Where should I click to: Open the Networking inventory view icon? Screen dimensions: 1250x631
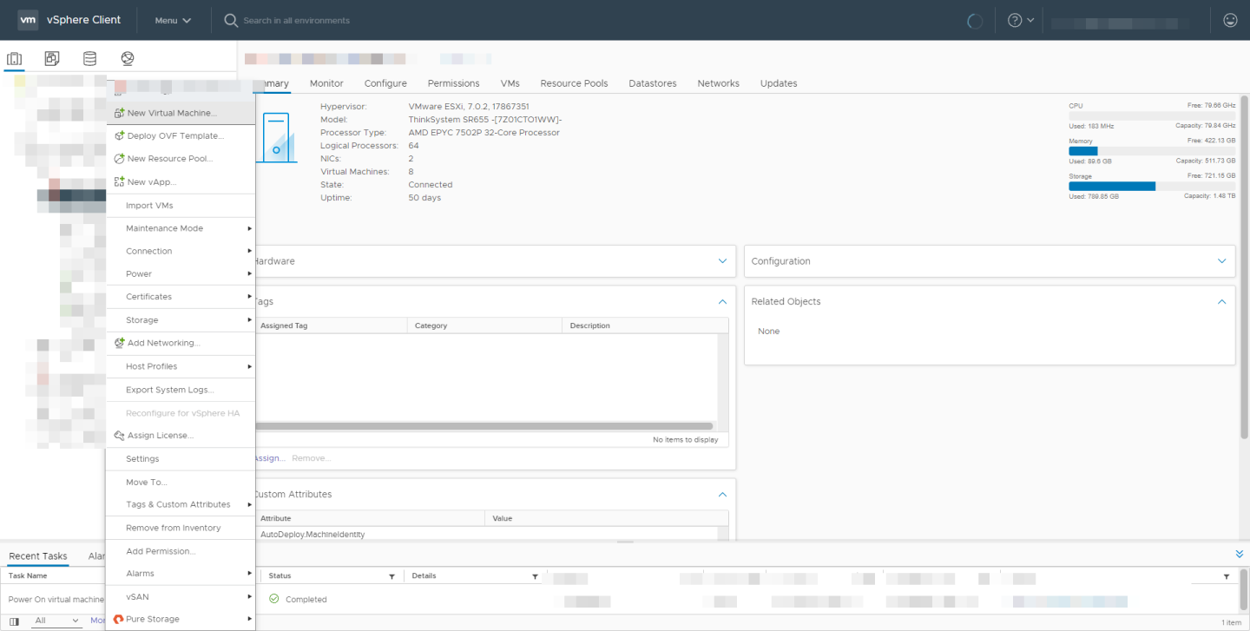click(x=128, y=59)
